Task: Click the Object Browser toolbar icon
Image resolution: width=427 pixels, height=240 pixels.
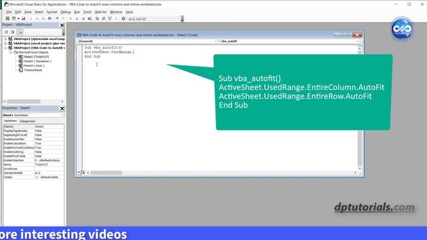Action: [109, 19]
